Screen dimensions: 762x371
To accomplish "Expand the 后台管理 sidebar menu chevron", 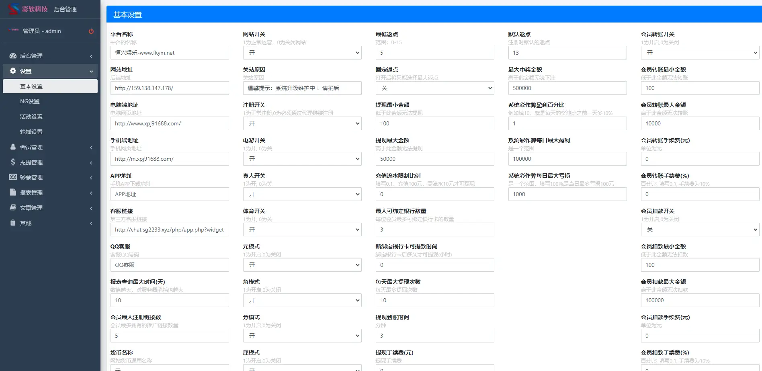I will click(x=91, y=56).
